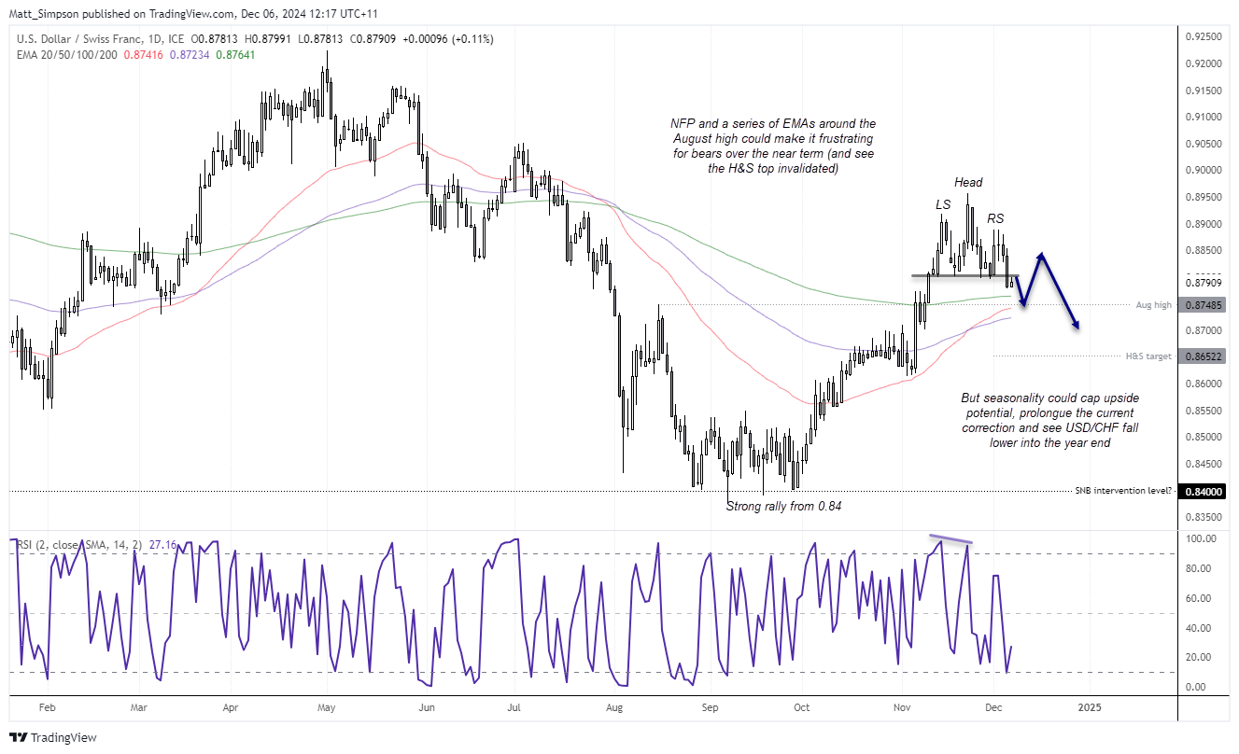Click the 'LS' left shoulder label
This screenshot has height=754, width=1239.
[943, 203]
